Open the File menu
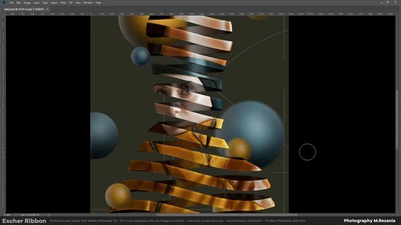The width and height of the screenshot is (401, 225). (x=11, y=2)
